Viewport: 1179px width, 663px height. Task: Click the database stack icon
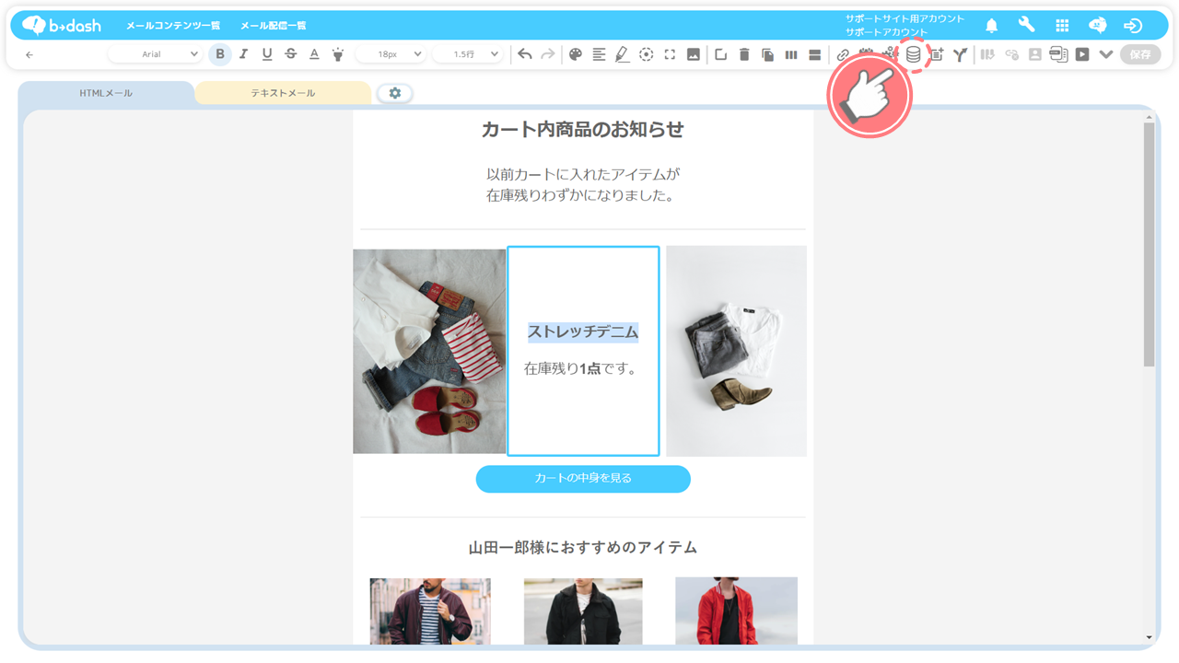[913, 54]
